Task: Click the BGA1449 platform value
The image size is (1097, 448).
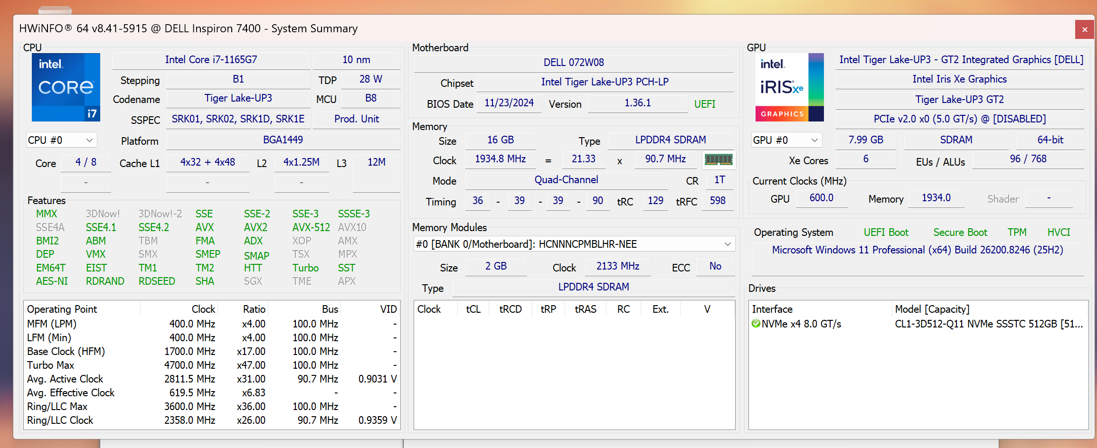Action: pyautogui.click(x=283, y=140)
